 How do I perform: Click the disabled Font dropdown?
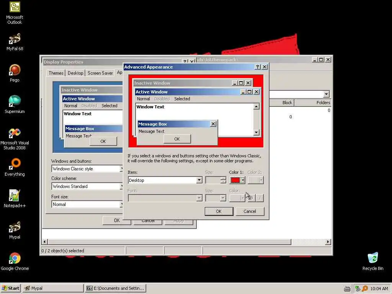[x=165, y=198]
